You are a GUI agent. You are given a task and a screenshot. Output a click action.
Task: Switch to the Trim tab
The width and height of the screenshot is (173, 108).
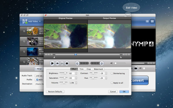point(81,69)
